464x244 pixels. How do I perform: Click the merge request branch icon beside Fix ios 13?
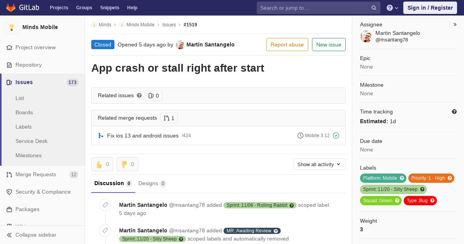click(101, 136)
